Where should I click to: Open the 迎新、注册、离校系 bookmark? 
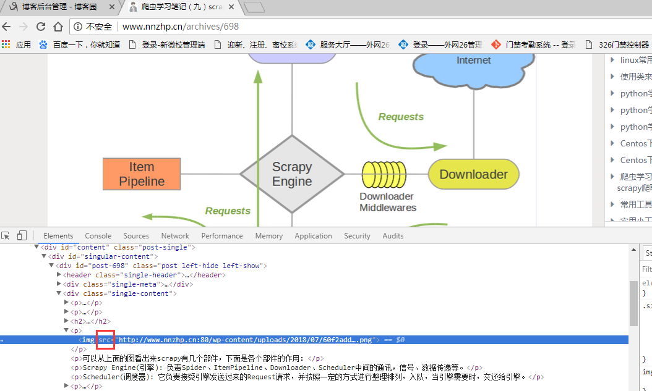point(257,45)
